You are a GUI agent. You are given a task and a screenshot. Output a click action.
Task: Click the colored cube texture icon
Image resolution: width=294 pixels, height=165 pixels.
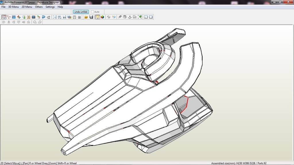(102, 17)
